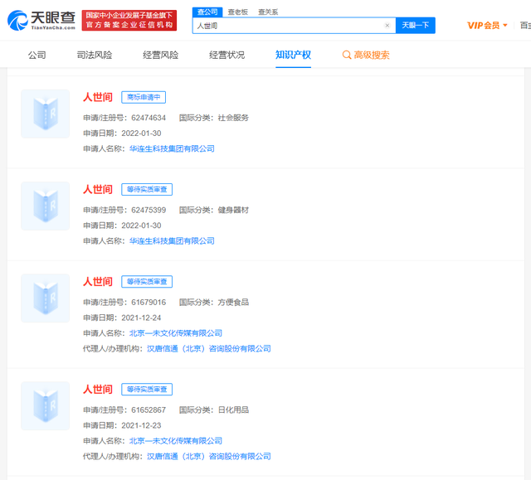Open 汉唐信通 agency link in 方便食品 entry
This screenshot has height=480, width=531.
point(209,348)
